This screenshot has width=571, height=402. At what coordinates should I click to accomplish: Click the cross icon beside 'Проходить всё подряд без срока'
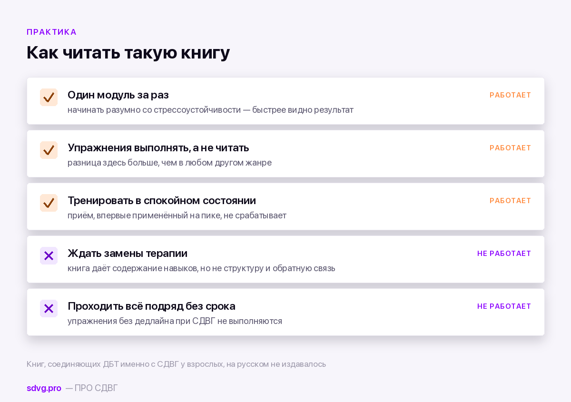pos(49,308)
